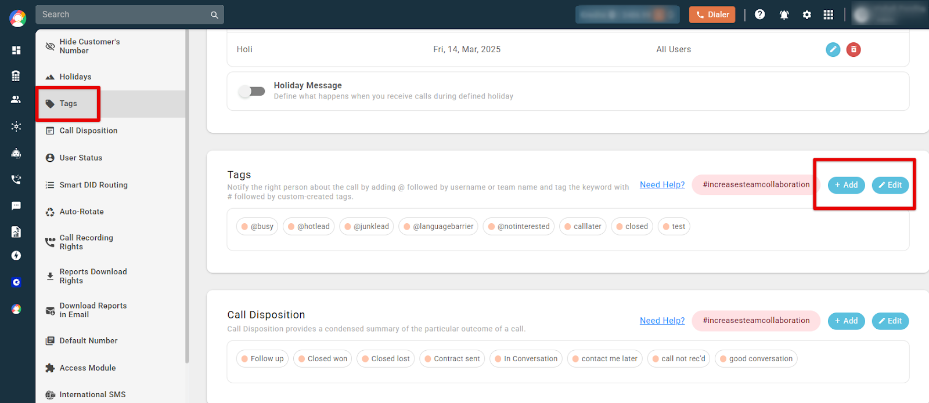Select Reports Download Rights in sidebar
This screenshot has width=929, height=403.
[x=110, y=276]
